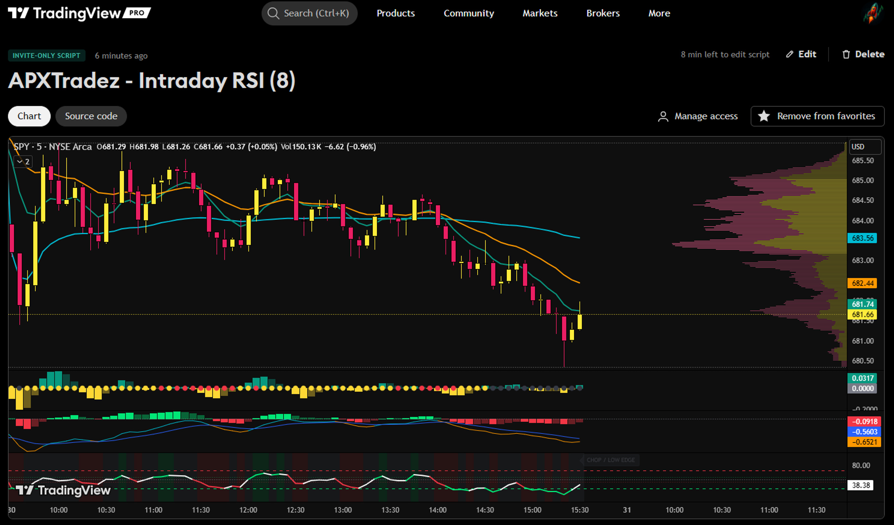Click the trash can icon beside Delete

pos(846,54)
